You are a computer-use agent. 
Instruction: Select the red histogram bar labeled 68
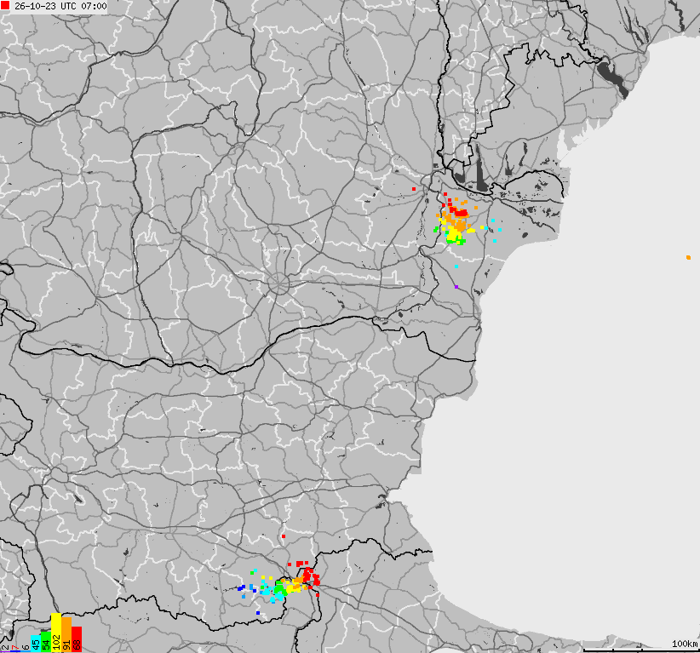pos(77,639)
